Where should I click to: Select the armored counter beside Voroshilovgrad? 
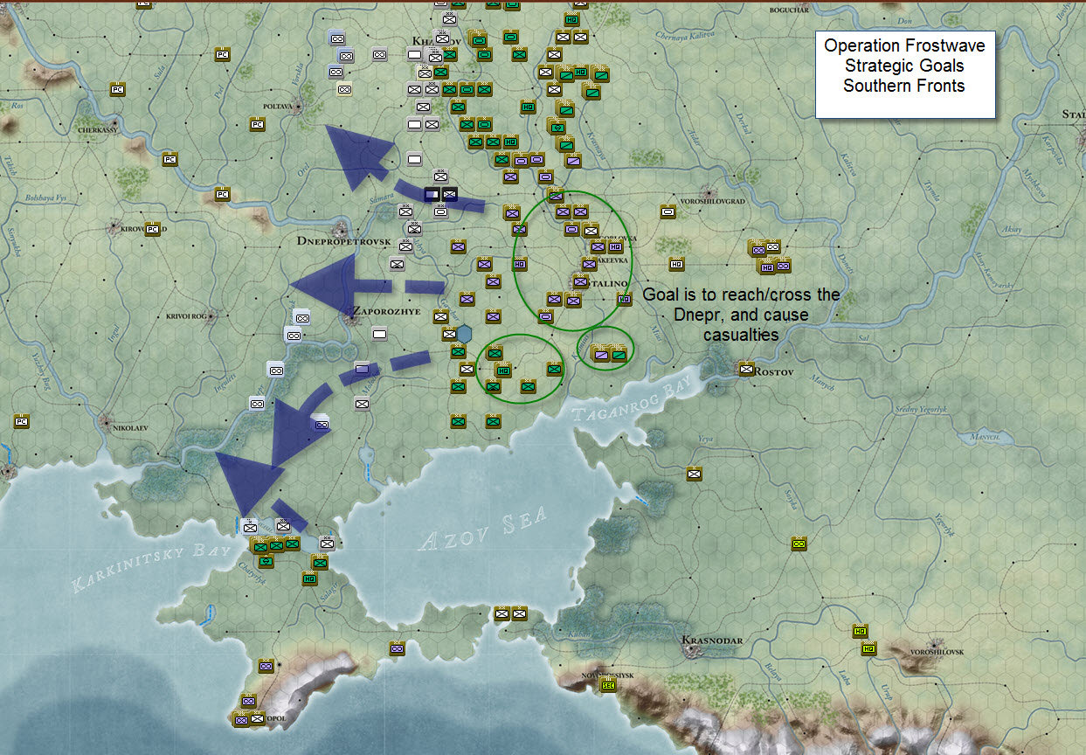[x=668, y=211]
